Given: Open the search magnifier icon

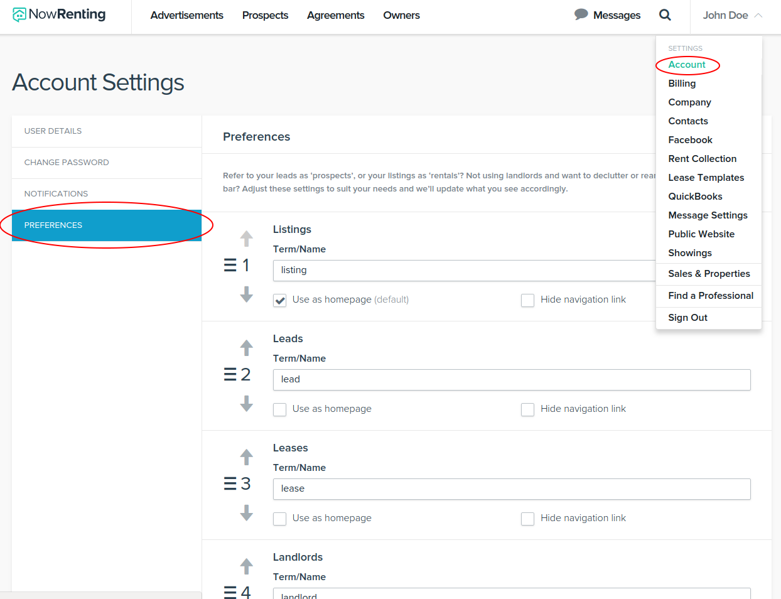Looking at the screenshot, I should click(x=665, y=15).
